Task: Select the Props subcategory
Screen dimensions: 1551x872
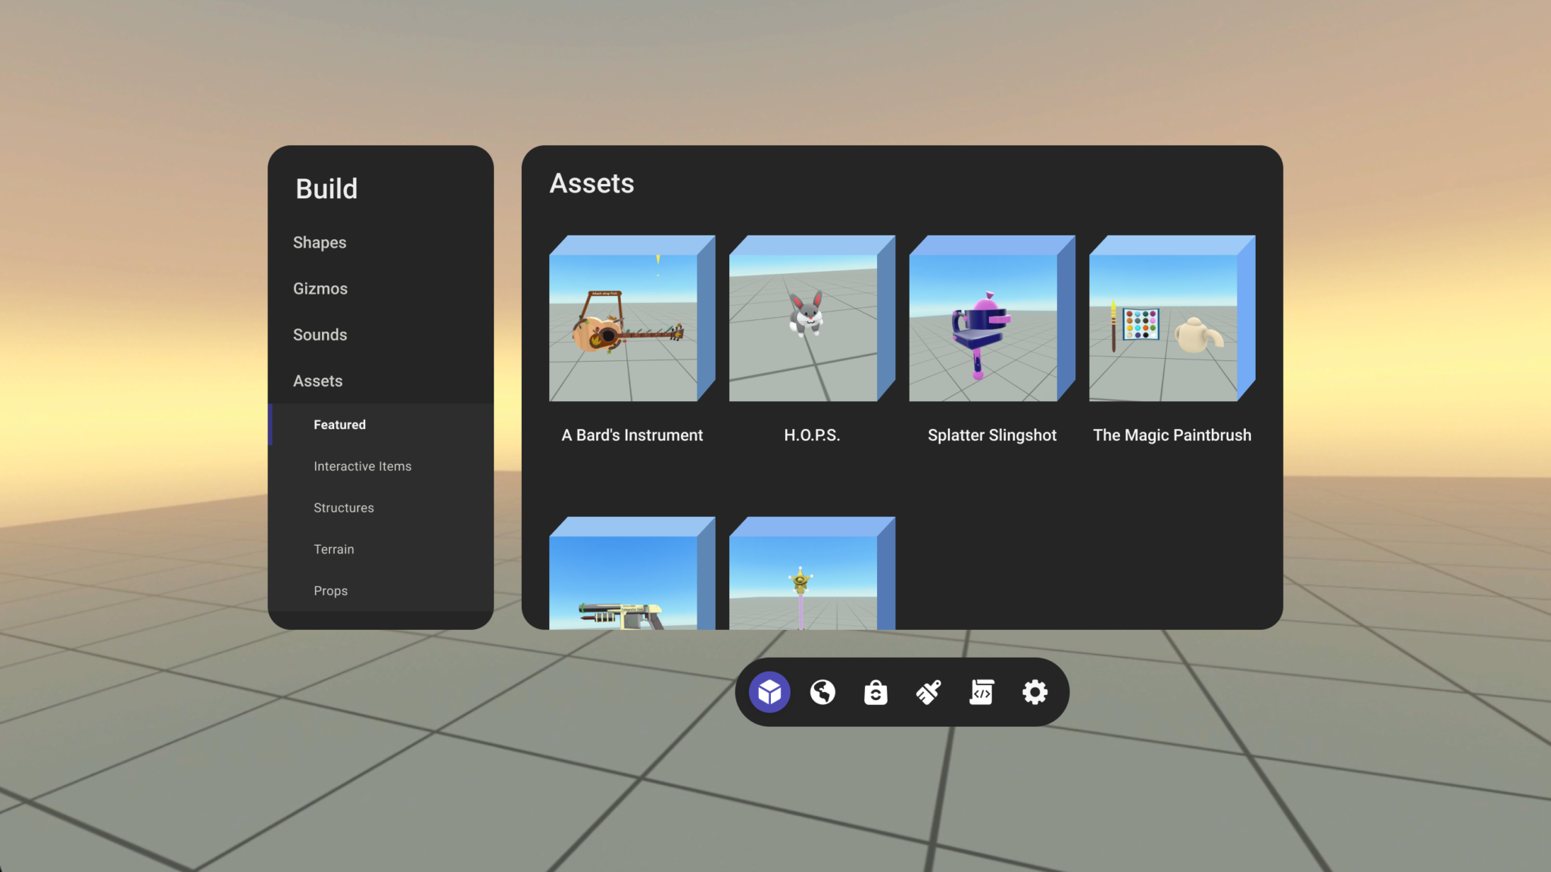Action: [x=330, y=590]
